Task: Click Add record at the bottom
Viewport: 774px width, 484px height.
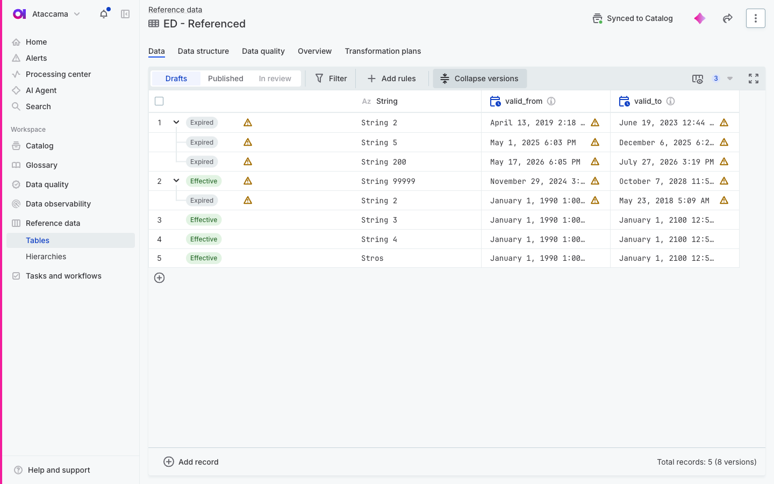Action: click(191, 462)
